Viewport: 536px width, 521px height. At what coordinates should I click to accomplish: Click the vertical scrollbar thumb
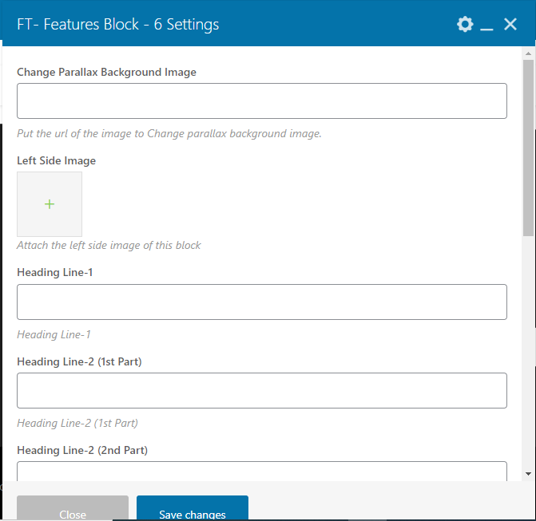point(528,148)
